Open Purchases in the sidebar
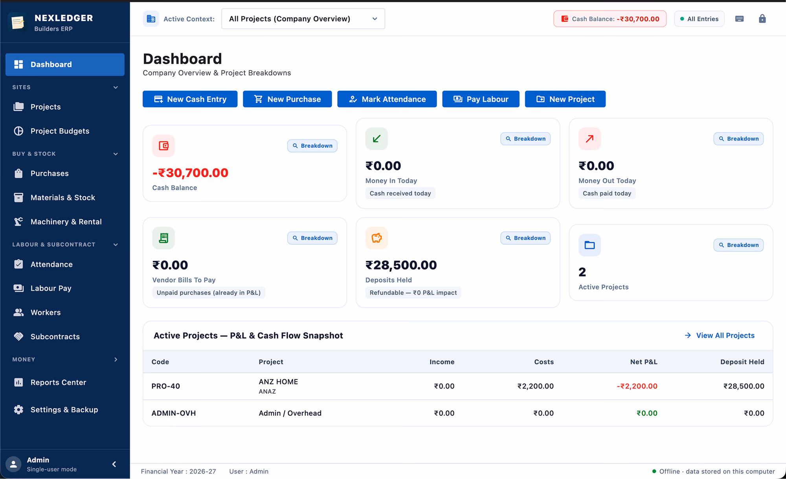The image size is (786, 479). click(65, 173)
